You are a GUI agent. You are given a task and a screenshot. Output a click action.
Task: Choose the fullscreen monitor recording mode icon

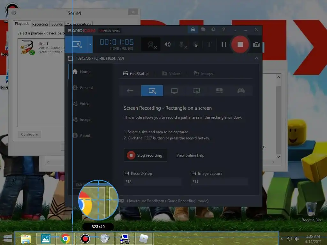pos(174,91)
